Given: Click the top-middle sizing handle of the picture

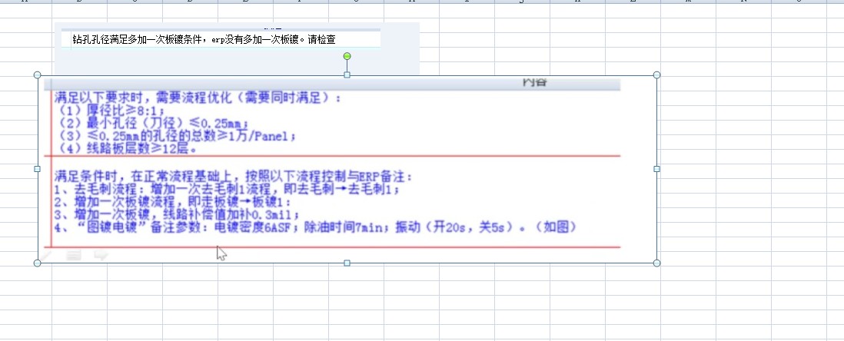Looking at the screenshot, I should pyautogui.click(x=347, y=74).
